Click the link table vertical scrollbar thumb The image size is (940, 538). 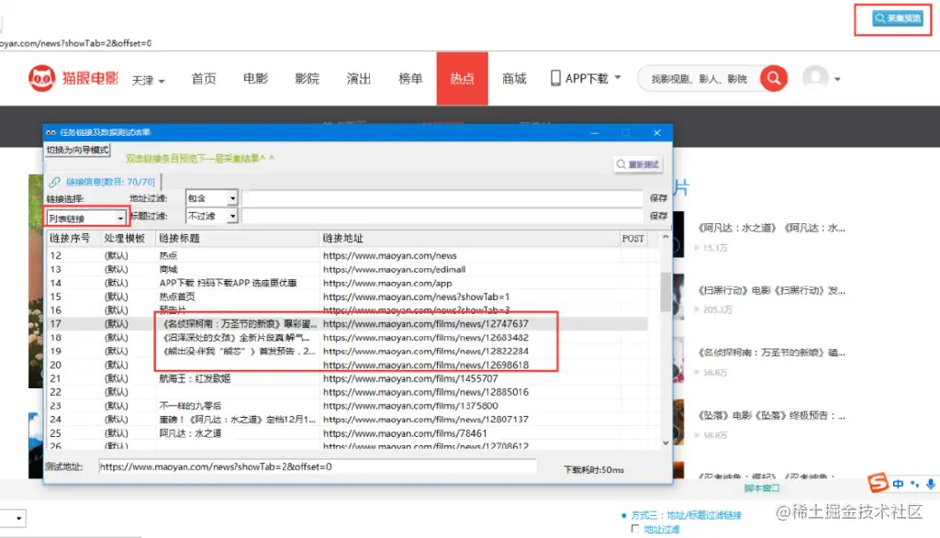click(x=666, y=291)
